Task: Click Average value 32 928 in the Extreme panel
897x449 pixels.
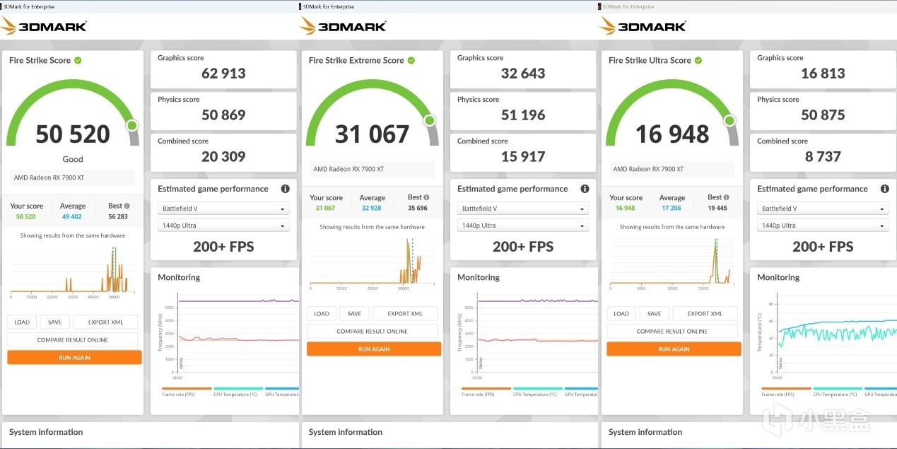Action: [x=372, y=208]
